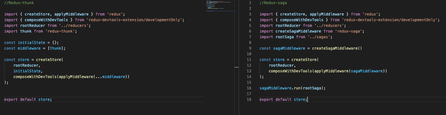Click 'sagaMiddleware.run' on right editor line 16
This screenshot has height=115, width=446.
click(280, 88)
